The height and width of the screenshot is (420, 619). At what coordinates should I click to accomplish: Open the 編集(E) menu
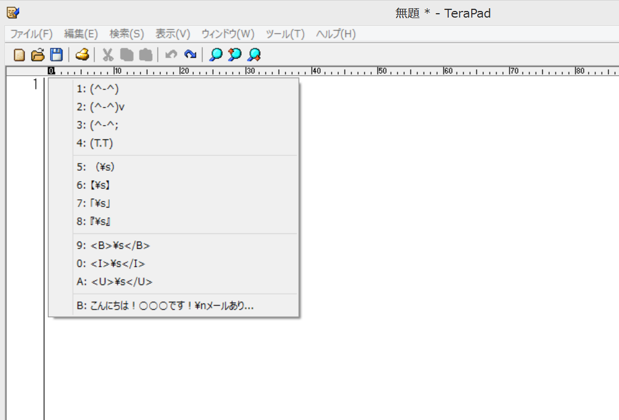pyautogui.click(x=81, y=34)
